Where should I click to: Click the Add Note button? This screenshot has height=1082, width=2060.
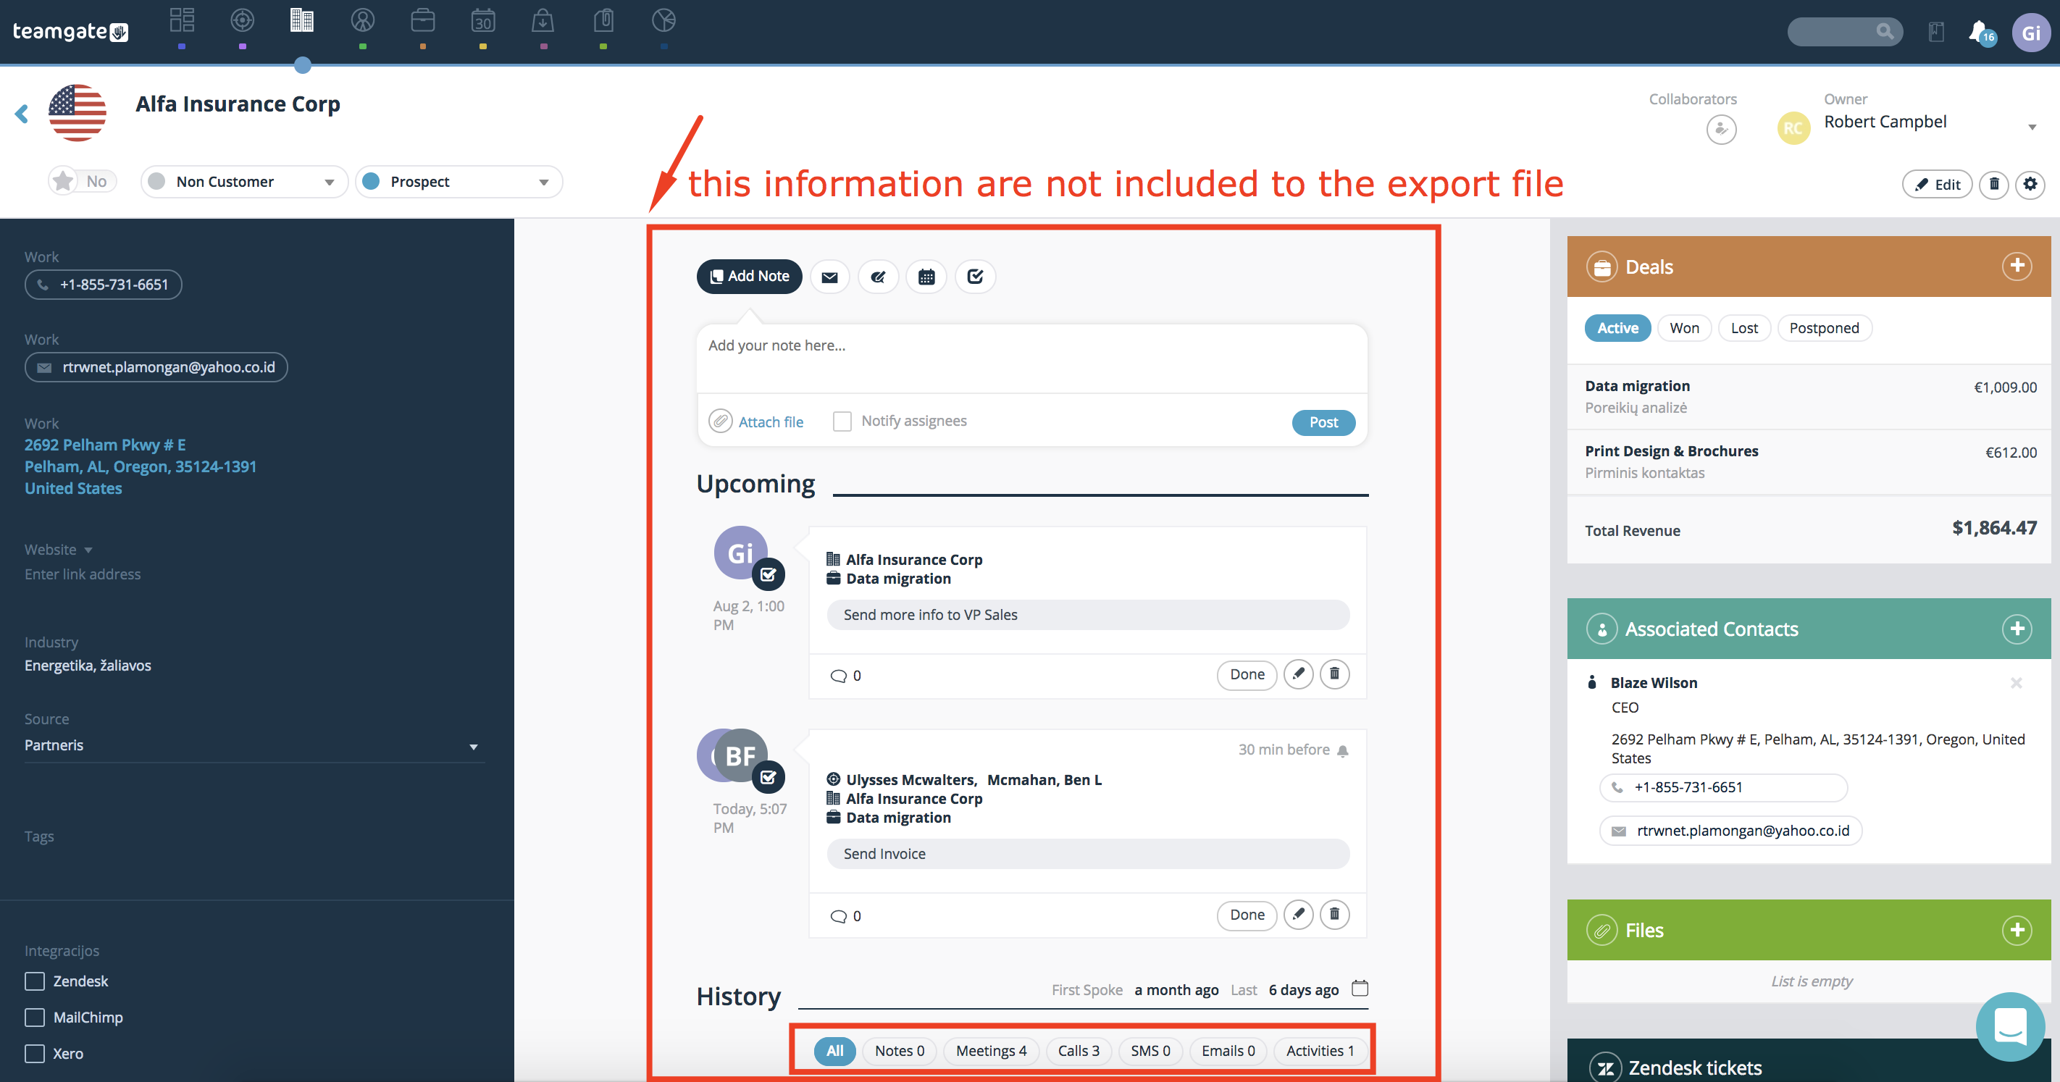point(749,276)
